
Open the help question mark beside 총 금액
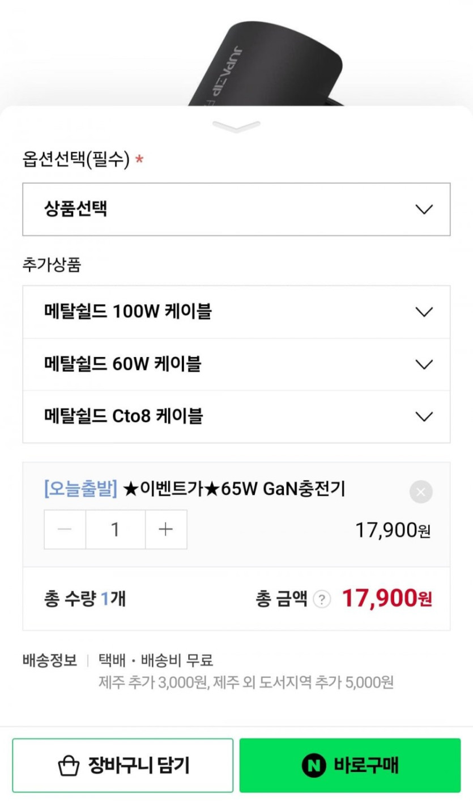coord(322,599)
